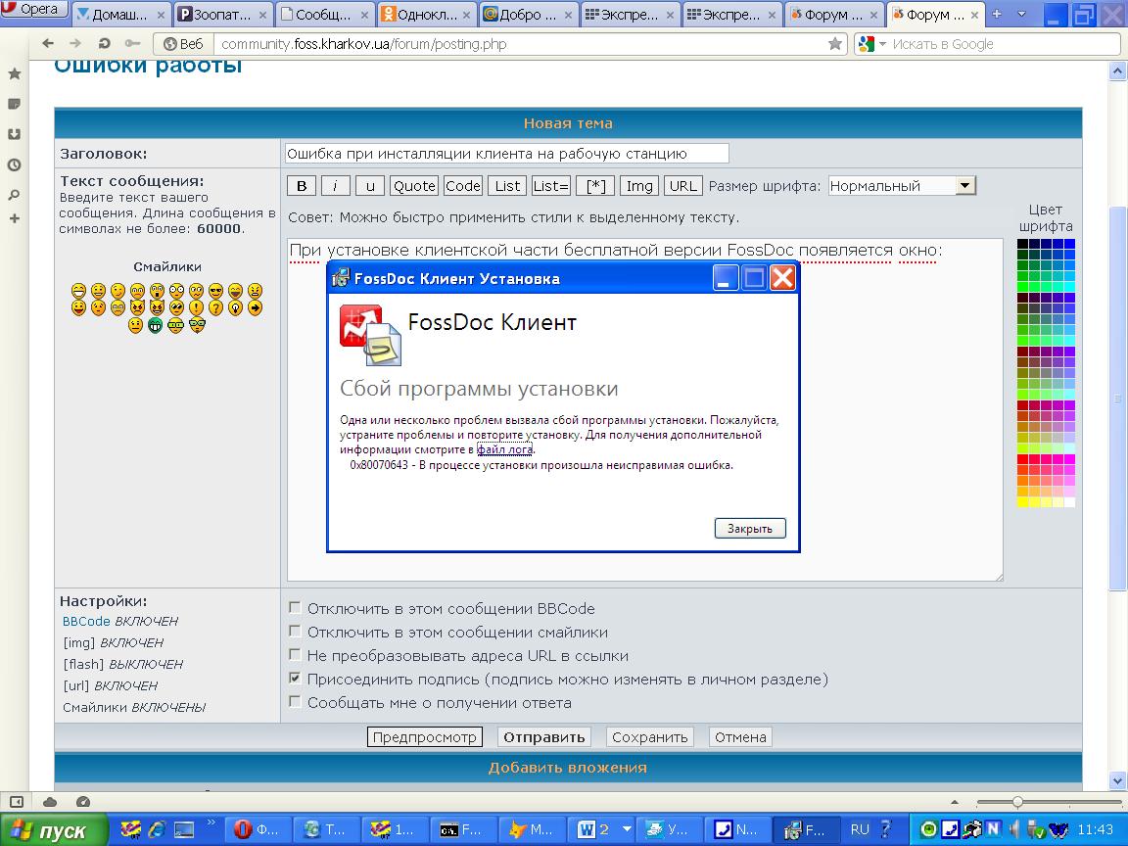Click the 'Предпросмотр' preview button
Viewport: 1128px width, 846px height.
[x=425, y=737]
